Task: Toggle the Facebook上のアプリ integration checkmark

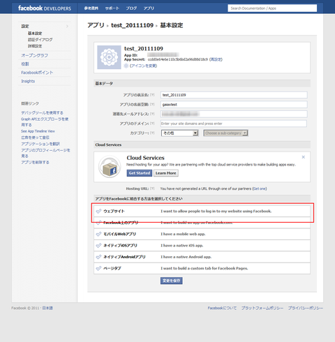Action: point(98,223)
